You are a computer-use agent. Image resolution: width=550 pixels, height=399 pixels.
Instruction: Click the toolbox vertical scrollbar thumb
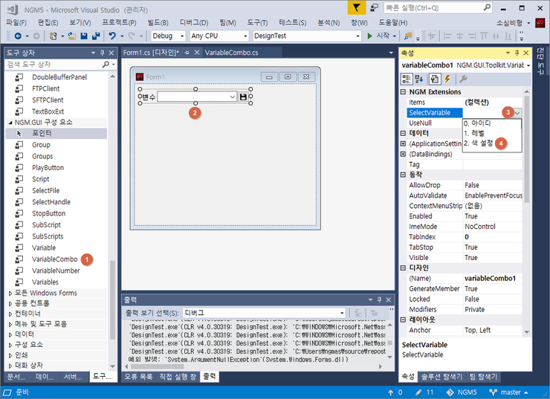pyautogui.click(x=112, y=300)
